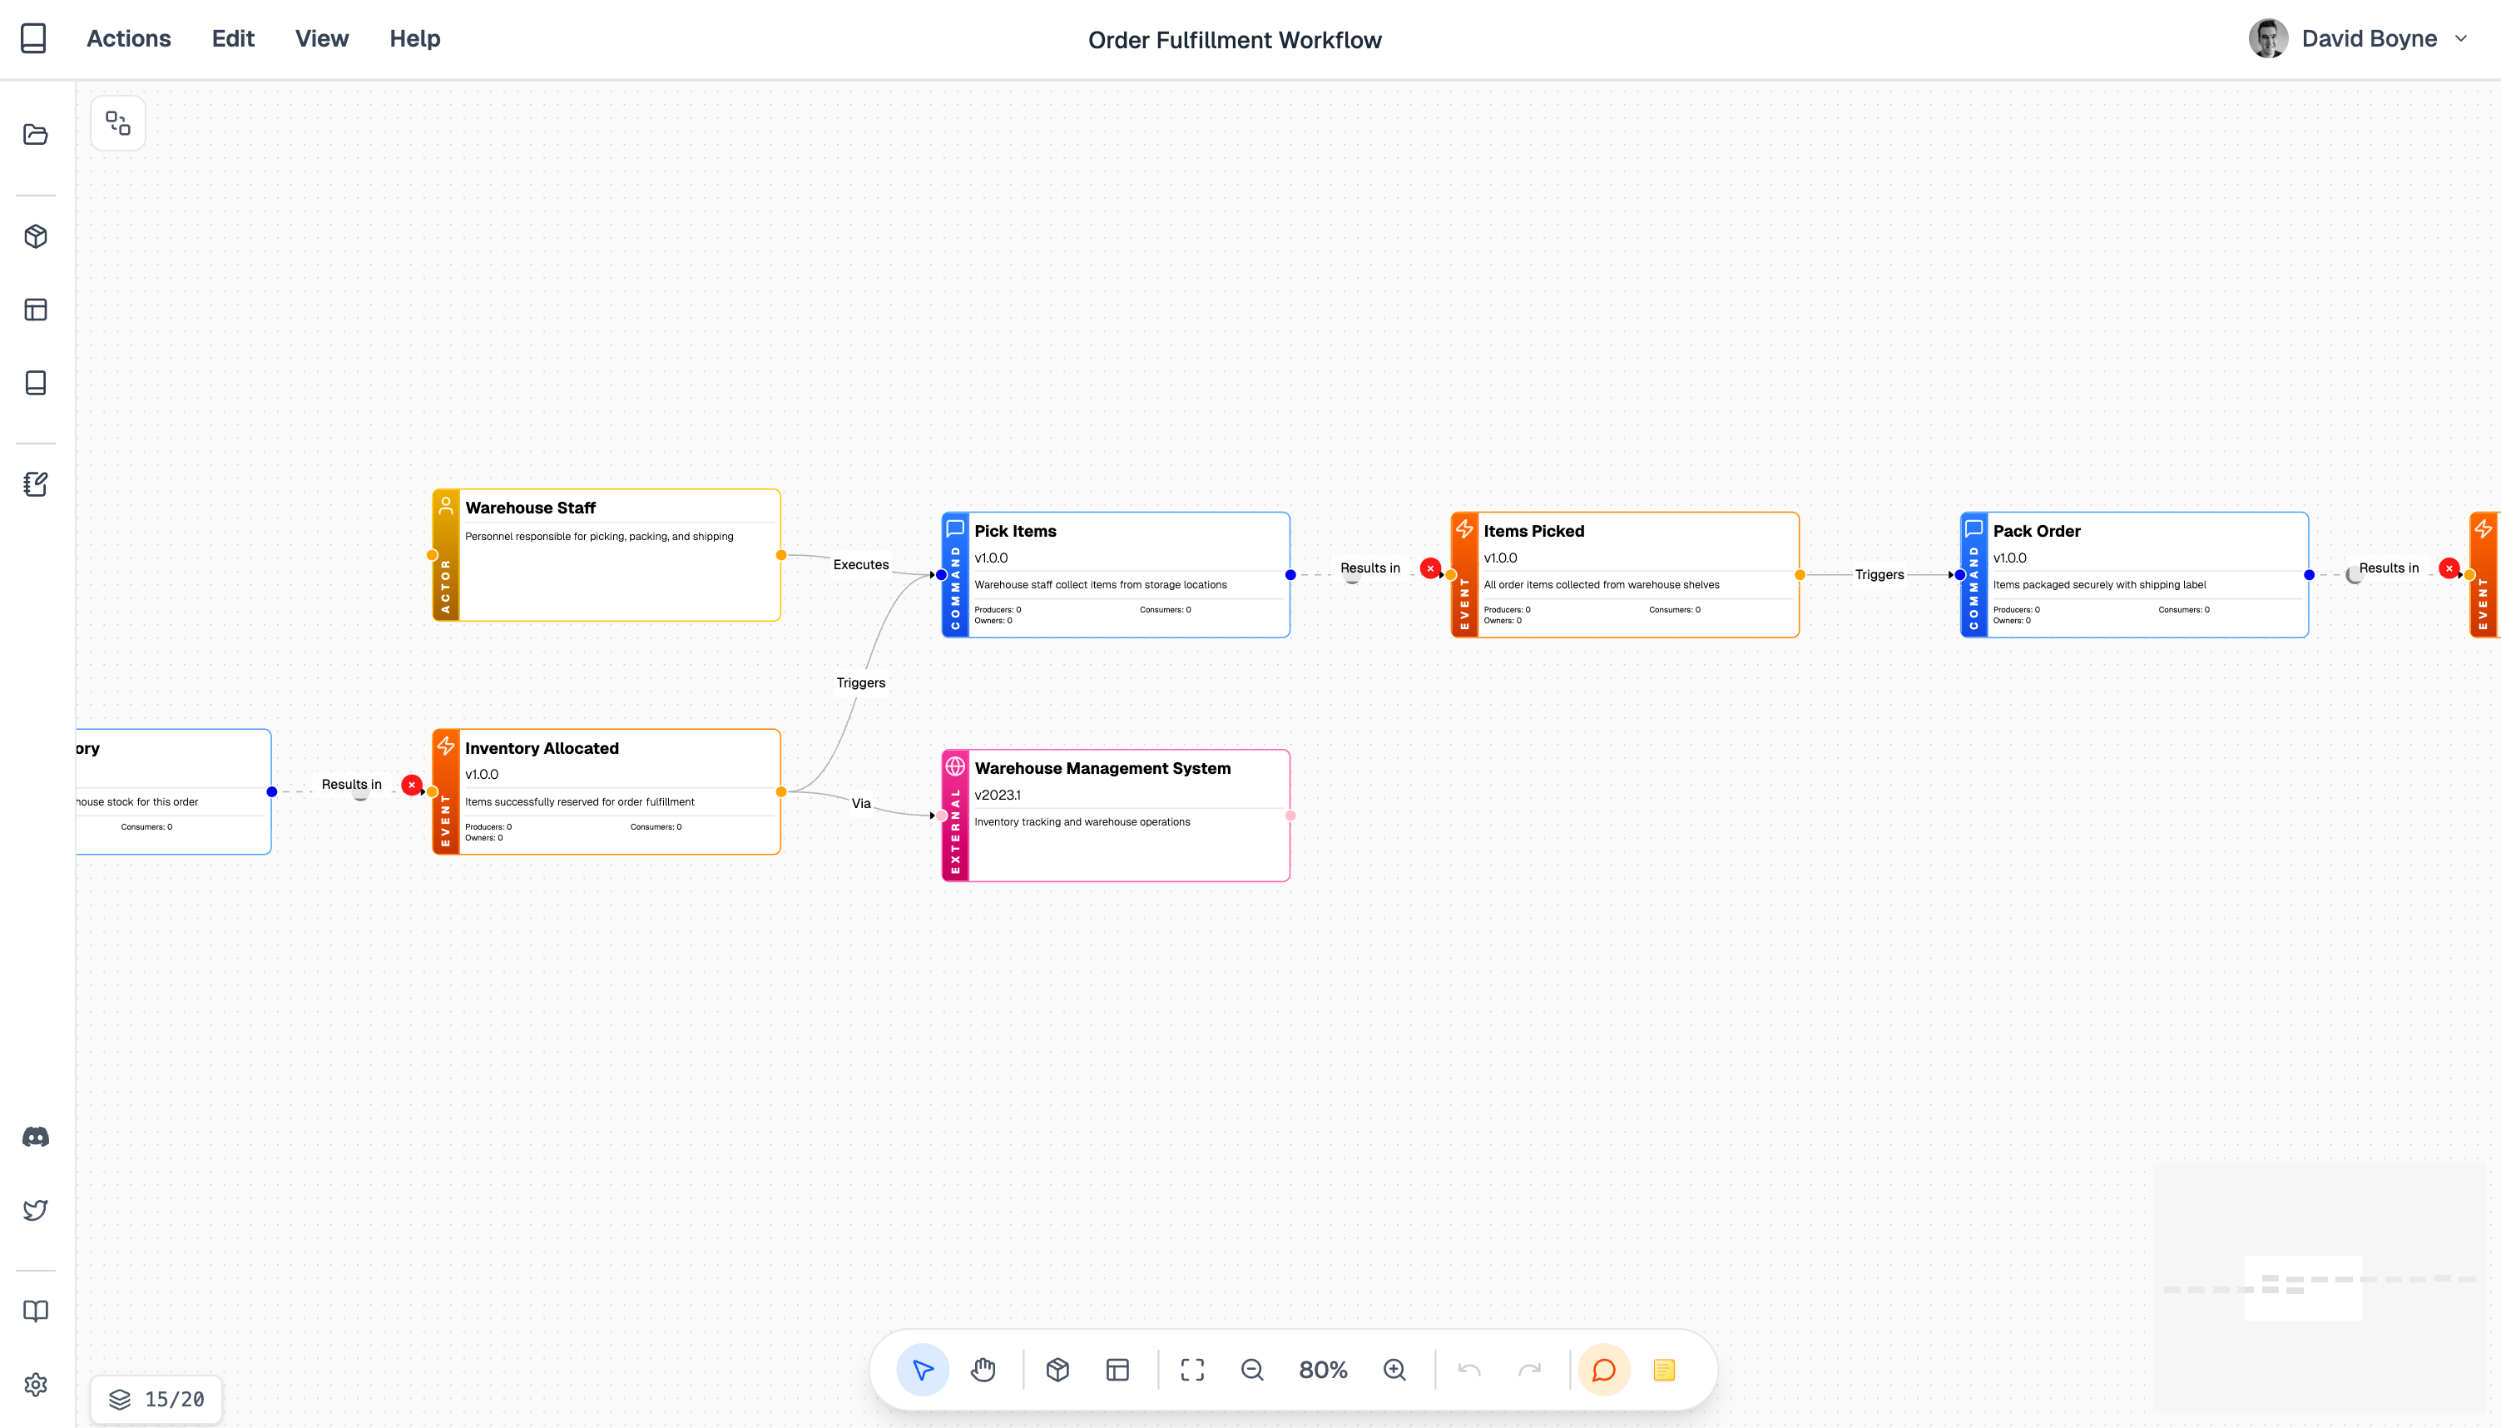Open the View menu
This screenshot has width=2501, height=1428.
click(322, 38)
